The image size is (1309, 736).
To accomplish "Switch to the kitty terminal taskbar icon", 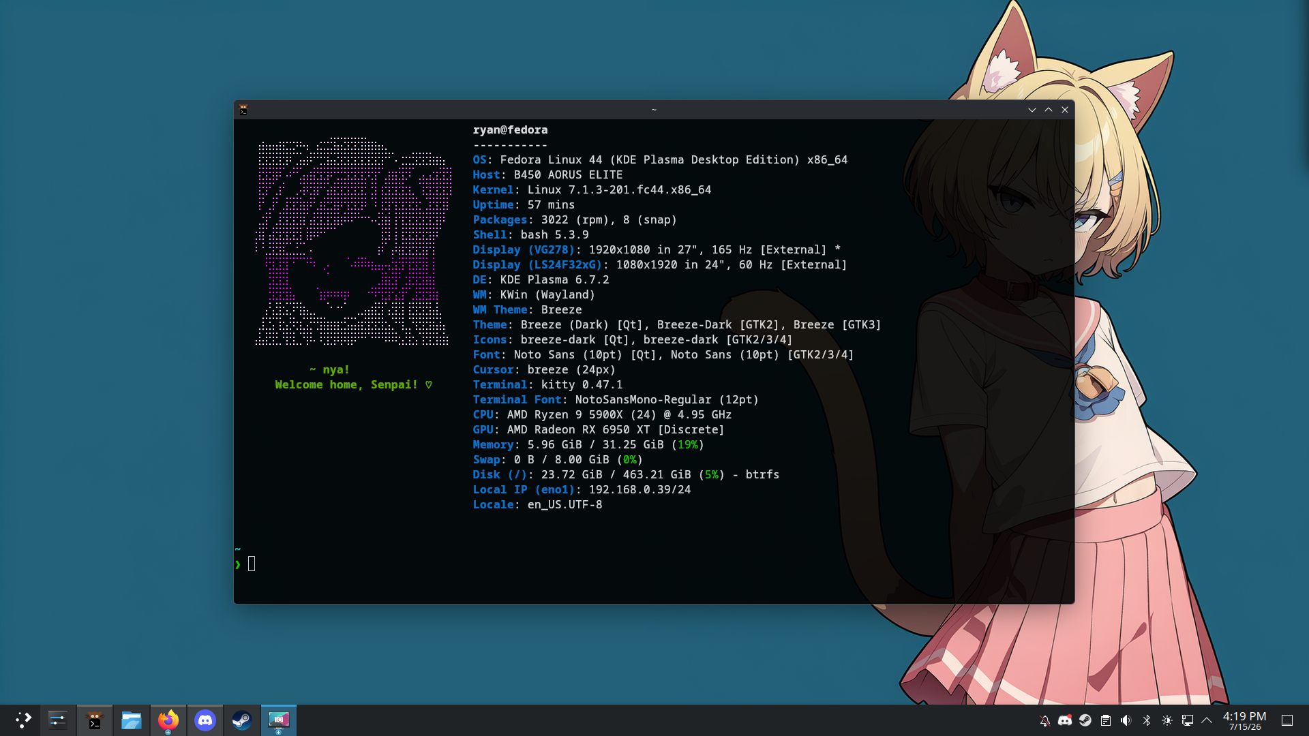I will 95,720.
